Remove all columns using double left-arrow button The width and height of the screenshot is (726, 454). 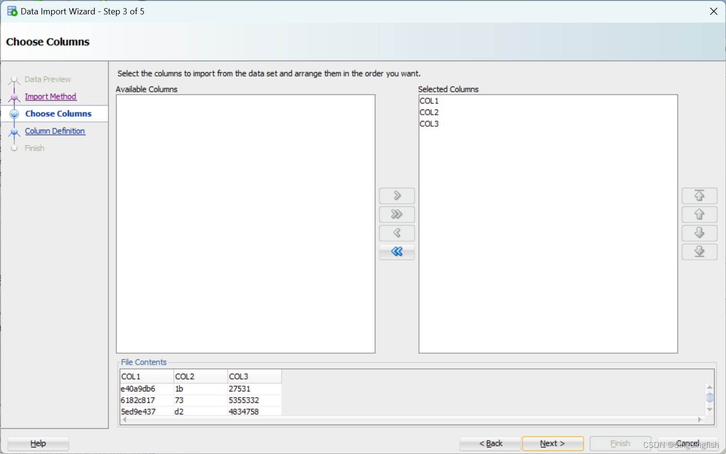coord(396,252)
